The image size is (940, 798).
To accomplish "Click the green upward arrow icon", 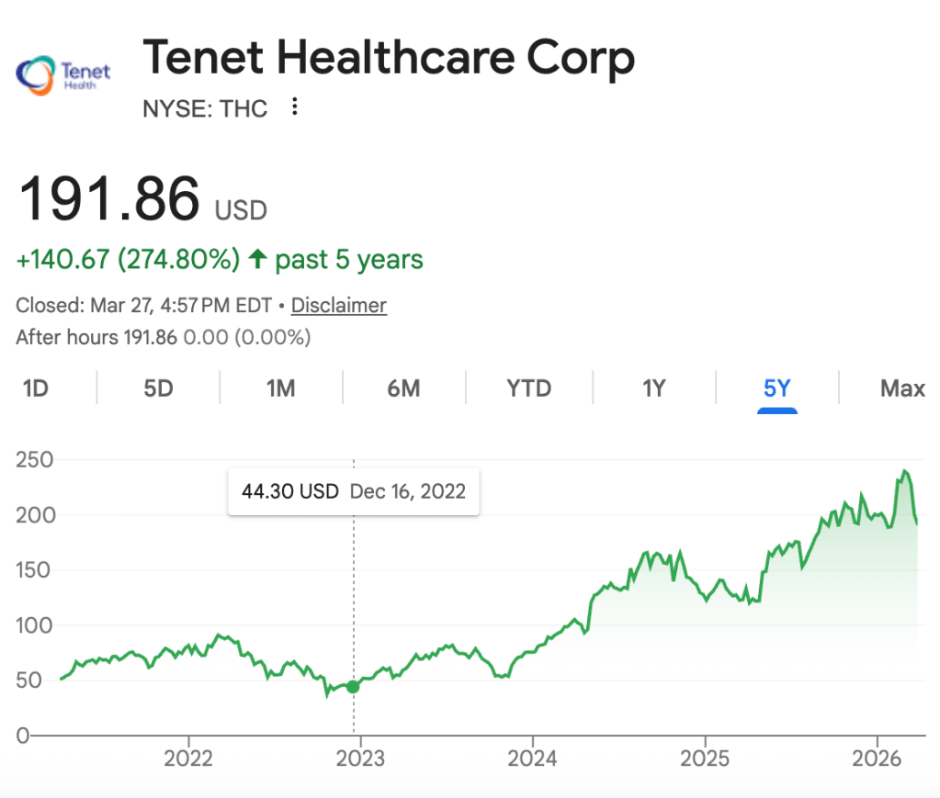I will (258, 260).
